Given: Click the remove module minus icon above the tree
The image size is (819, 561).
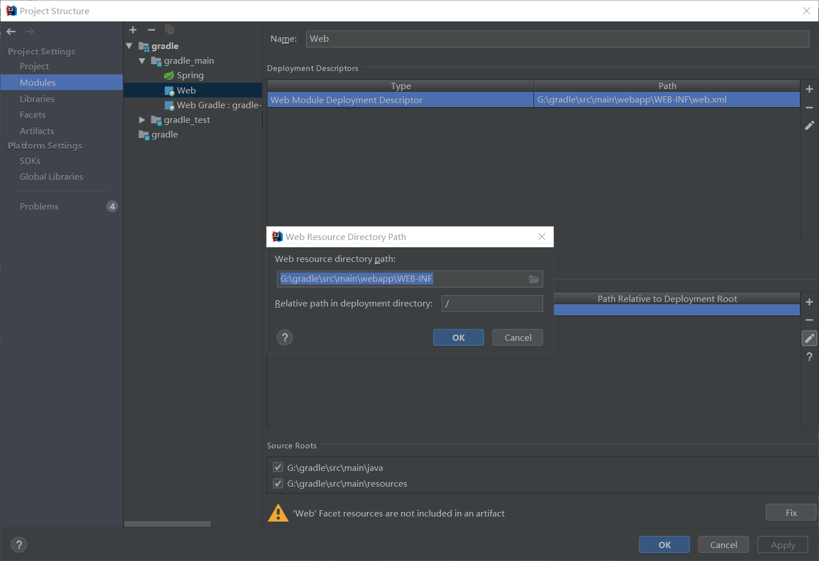Looking at the screenshot, I should click(x=150, y=30).
